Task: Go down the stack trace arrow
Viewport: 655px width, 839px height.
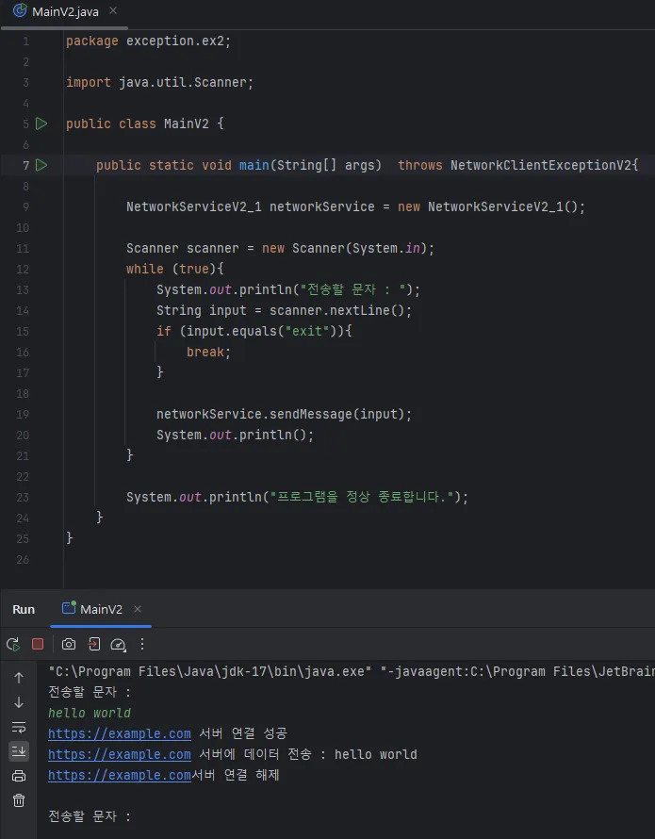Action: point(19,702)
